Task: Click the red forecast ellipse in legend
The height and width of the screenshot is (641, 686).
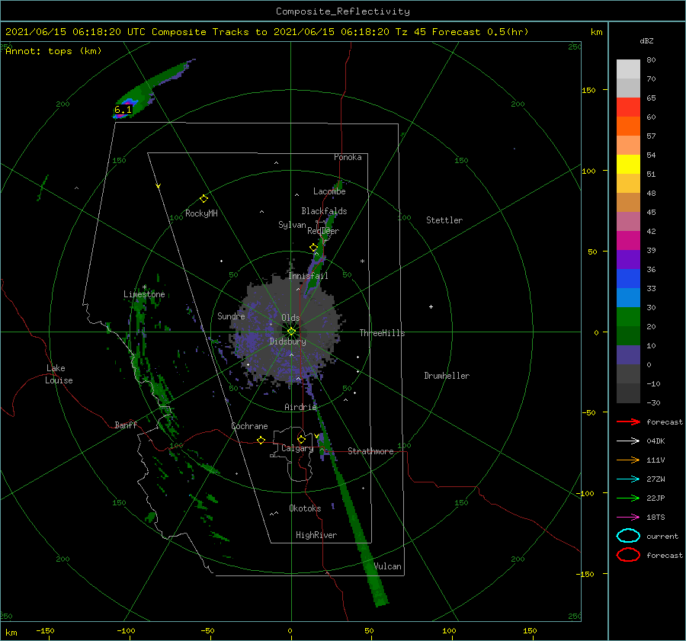Action: [x=628, y=555]
